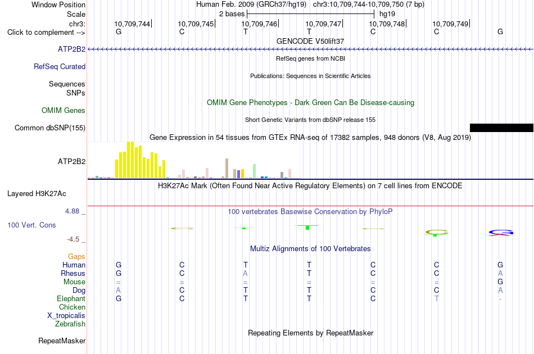
Task: Click the 10,709,747 ruler position
Action: pos(323,24)
